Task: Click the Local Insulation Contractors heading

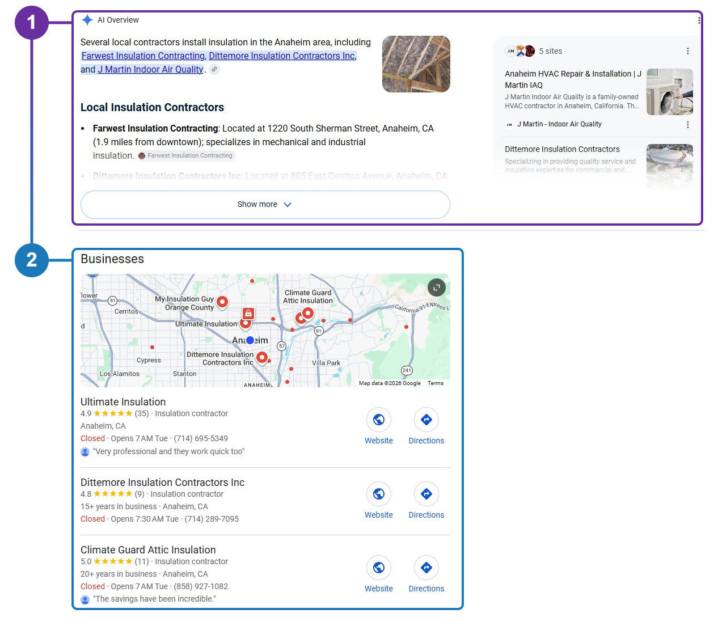Action: (152, 107)
